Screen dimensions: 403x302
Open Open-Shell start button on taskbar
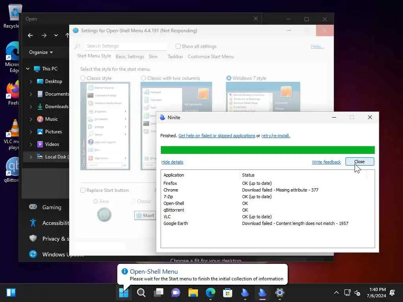click(124, 293)
